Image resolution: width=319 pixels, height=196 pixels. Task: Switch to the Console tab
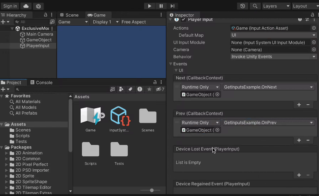click(42, 82)
